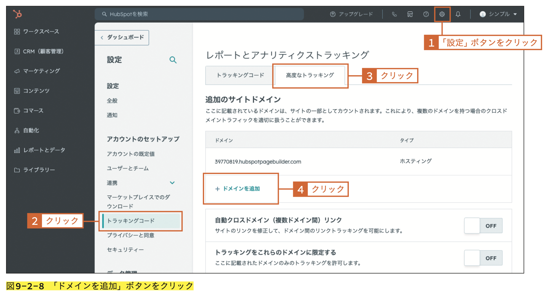Click the HubSpot sprocket logo

[x=17, y=14]
